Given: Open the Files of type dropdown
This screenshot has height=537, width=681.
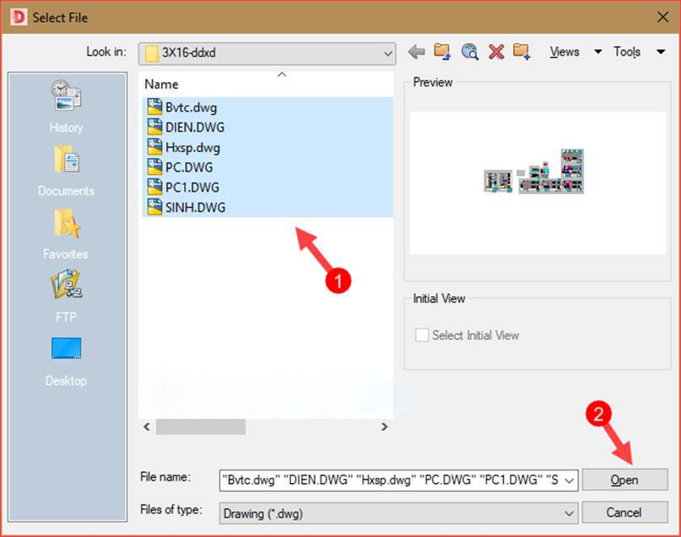Looking at the screenshot, I should click(569, 513).
